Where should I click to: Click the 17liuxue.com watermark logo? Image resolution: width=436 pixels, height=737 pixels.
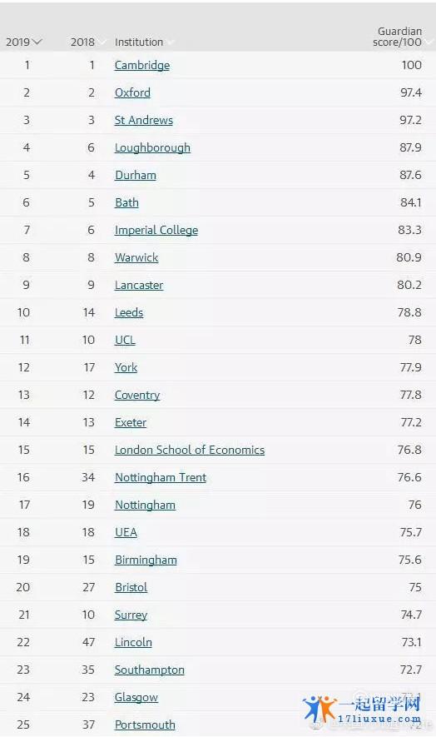click(362, 710)
